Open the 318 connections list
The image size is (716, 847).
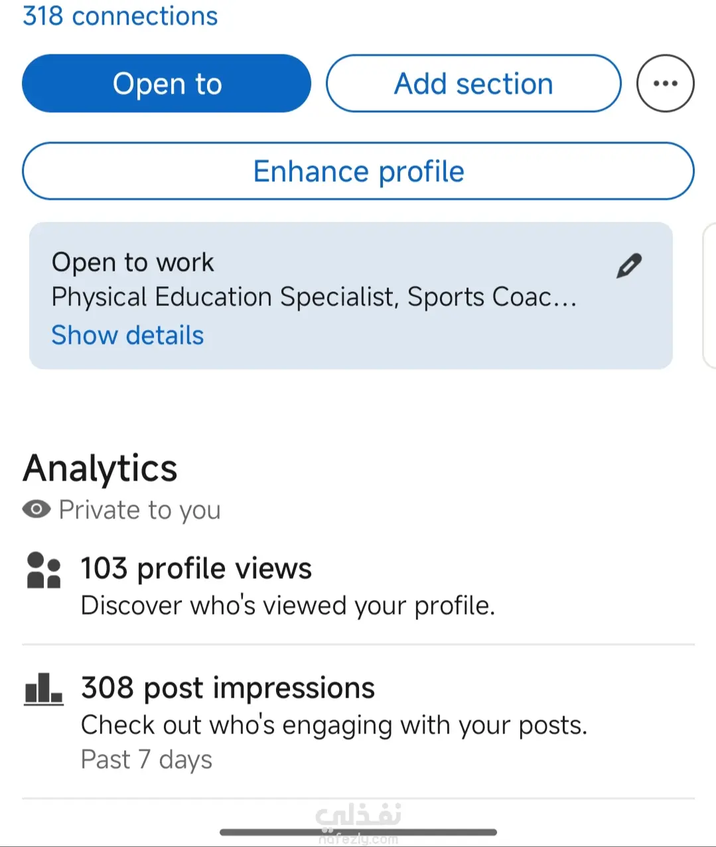(120, 16)
